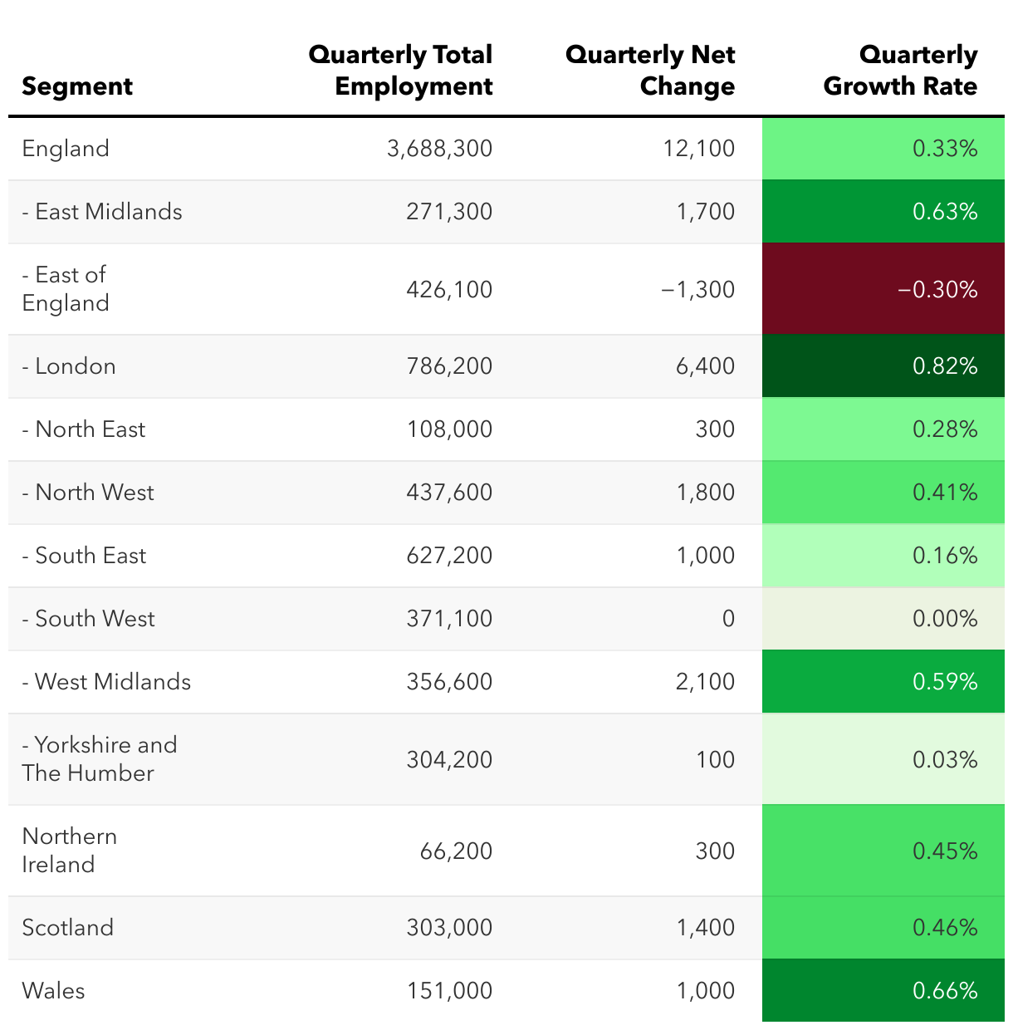Click East of England net change −1,300

(x=698, y=290)
